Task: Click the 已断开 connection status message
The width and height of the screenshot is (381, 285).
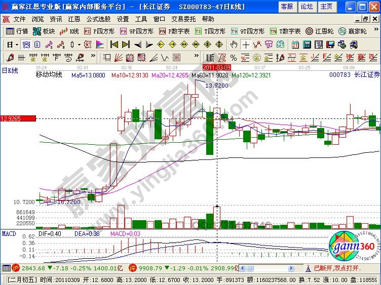Action: point(337,268)
